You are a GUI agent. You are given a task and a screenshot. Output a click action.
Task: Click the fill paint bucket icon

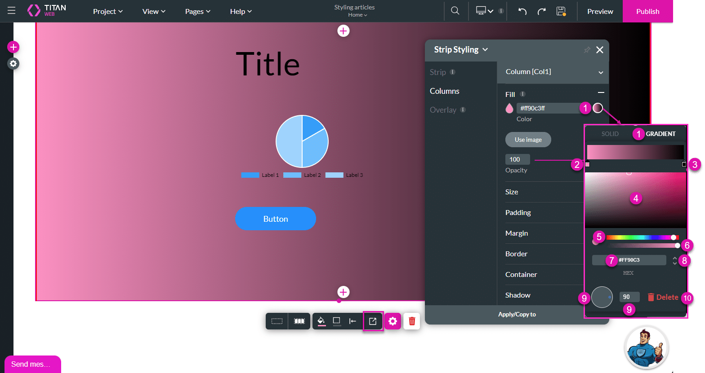(x=321, y=321)
